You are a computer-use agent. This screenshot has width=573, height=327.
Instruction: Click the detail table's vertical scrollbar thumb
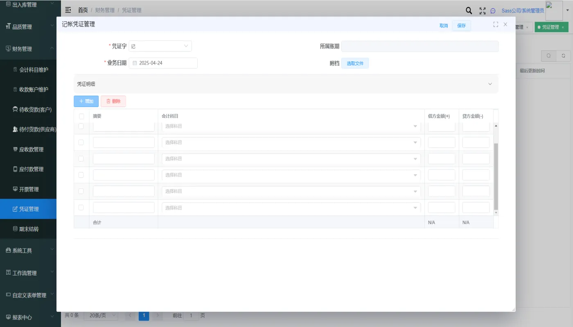496,177
